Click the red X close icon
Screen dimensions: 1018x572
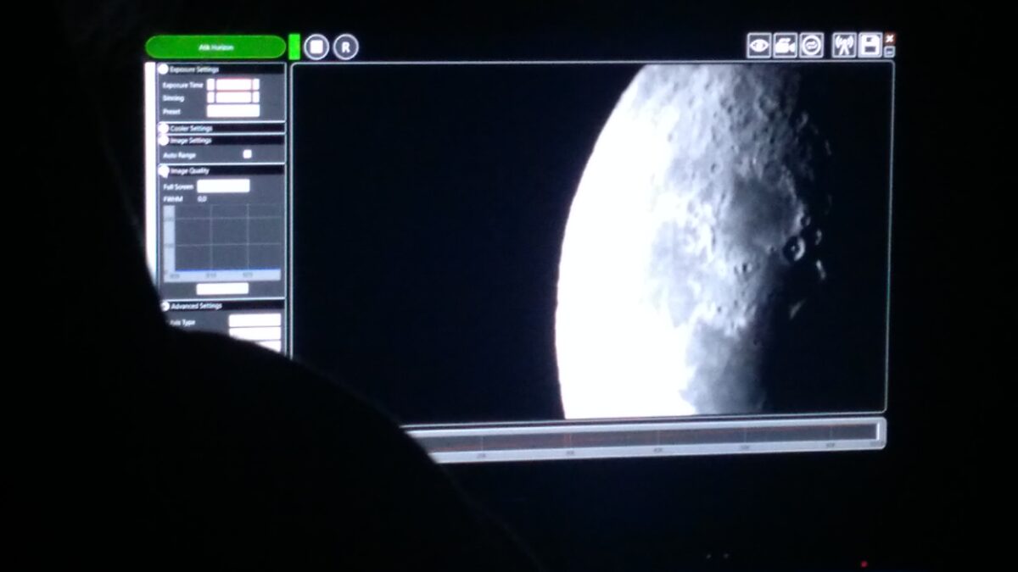889,38
